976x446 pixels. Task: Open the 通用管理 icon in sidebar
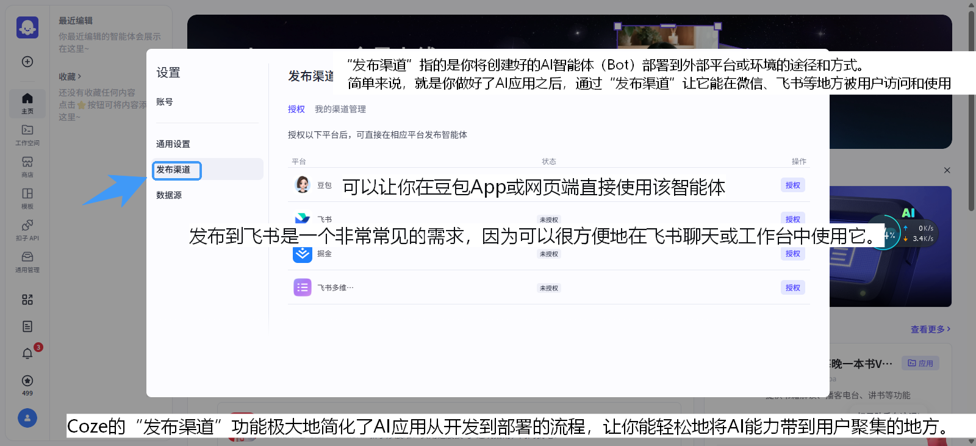pyautogui.click(x=27, y=262)
